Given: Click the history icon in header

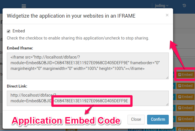Looking at the screenshot, I should [184, 6].
